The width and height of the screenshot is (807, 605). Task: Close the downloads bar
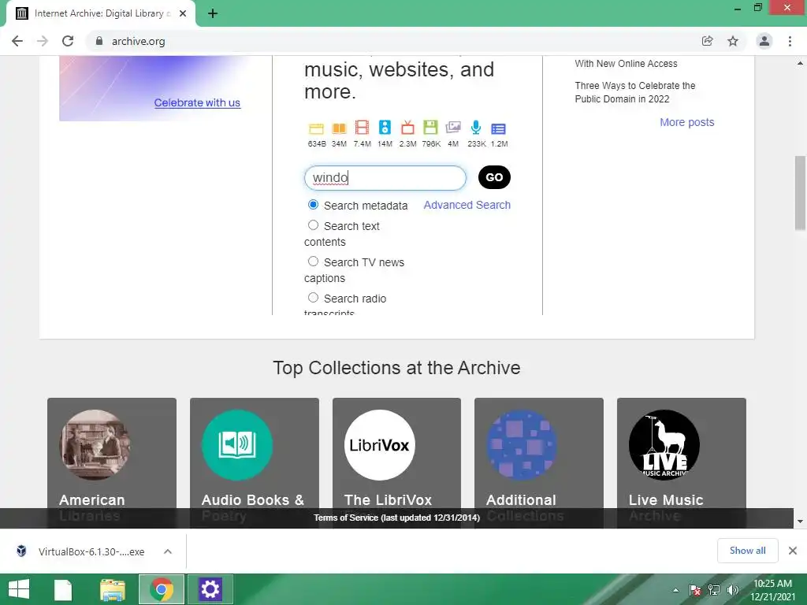pyautogui.click(x=793, y=551)
